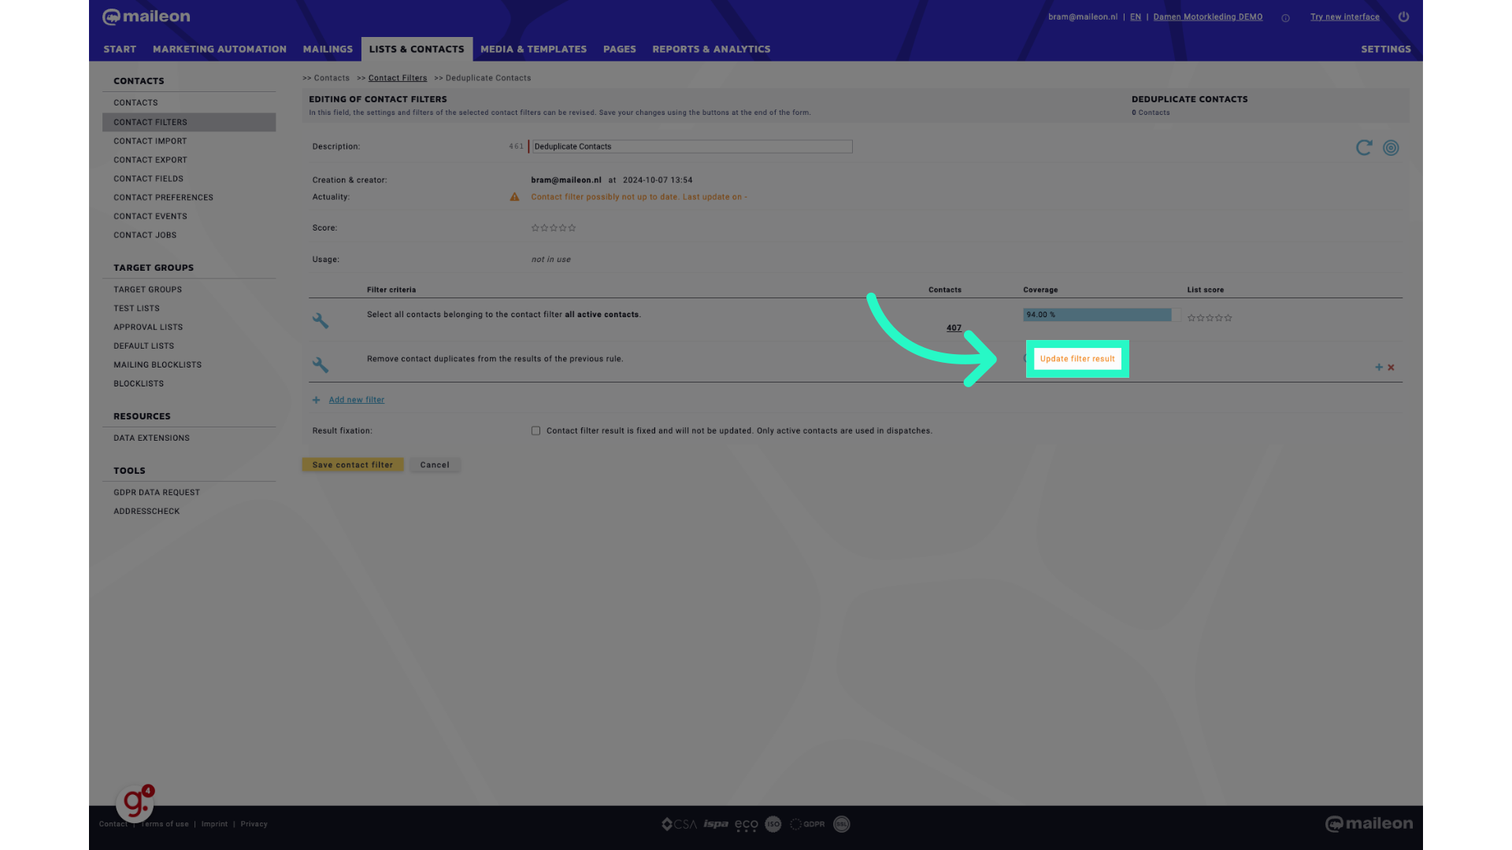Click the plus icon to add filter rule
1512x850 pixels.
[x=1379, y=368]
